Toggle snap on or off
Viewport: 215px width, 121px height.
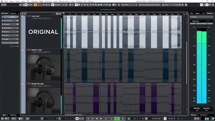[x=122, y=5]
